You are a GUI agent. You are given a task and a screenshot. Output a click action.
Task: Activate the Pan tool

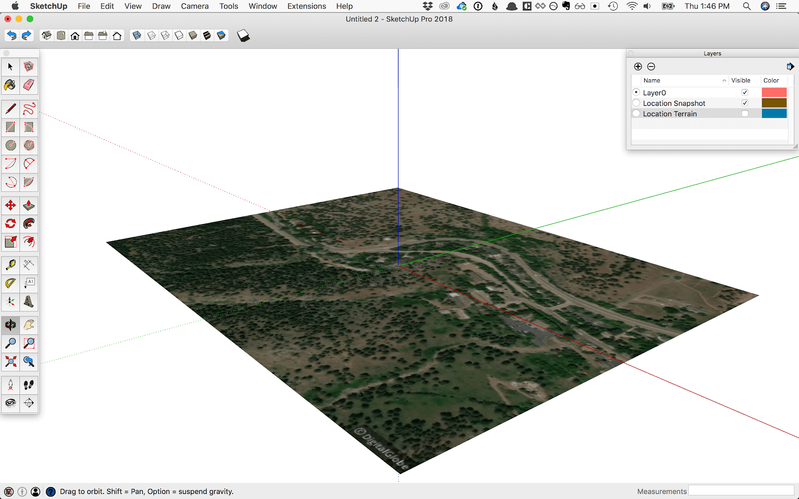pos(28,324)
